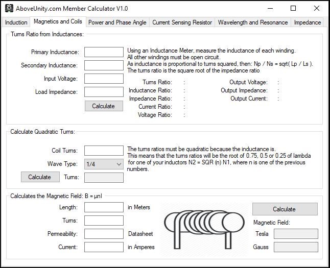Viewport: 330px width, 268px height.
Task: Click the 'Magnetic Field:' label
Action: click(x=271, y=223)
